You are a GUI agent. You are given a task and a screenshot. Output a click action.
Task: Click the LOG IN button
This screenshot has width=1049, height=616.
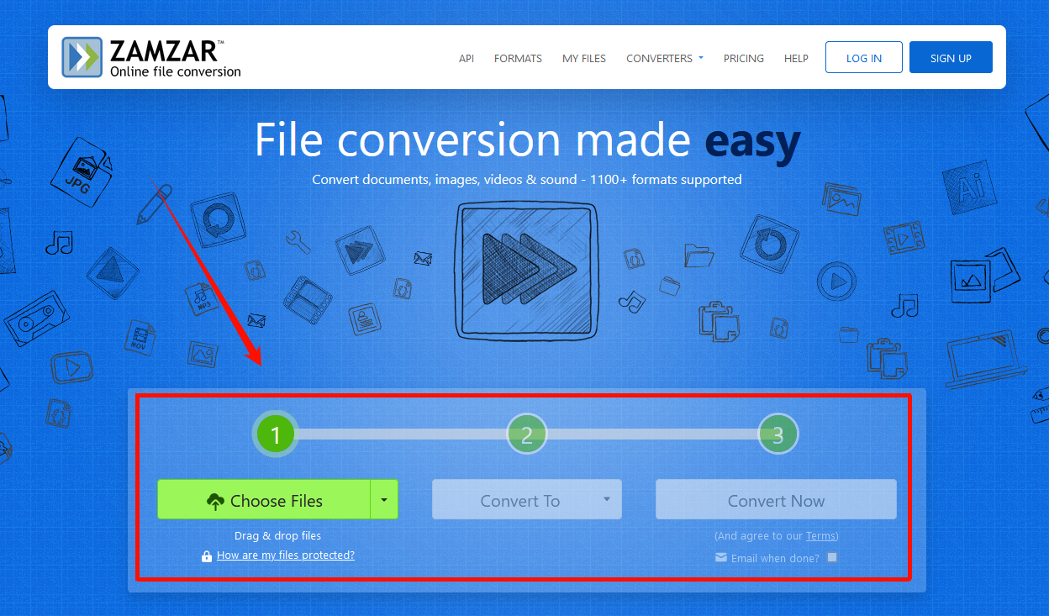point(864,57)
